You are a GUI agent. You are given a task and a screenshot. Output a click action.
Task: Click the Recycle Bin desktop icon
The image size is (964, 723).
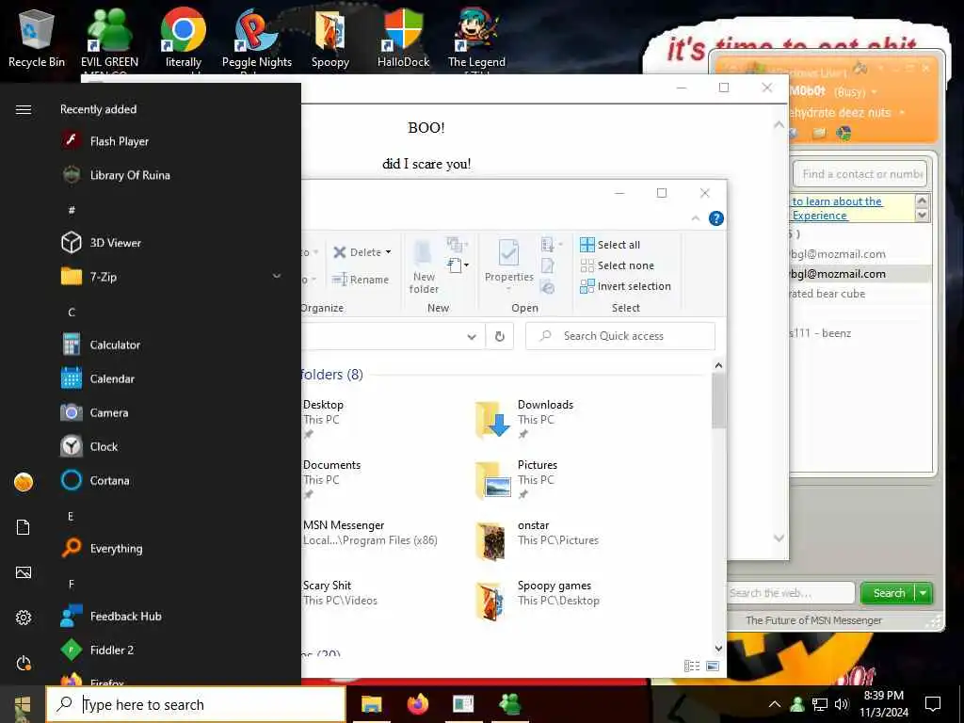(37, 38)
